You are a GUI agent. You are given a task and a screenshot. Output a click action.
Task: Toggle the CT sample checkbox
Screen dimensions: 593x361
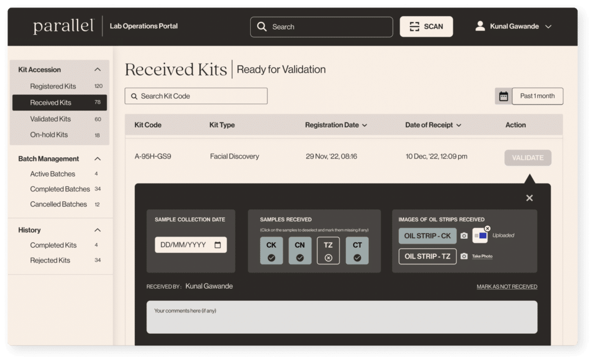[357, 251]
